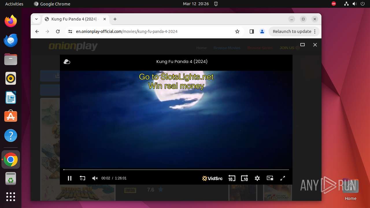370x208 pixels.
Task: Skip back 10 seconds button near VidSrc
Action: (232, 178)
